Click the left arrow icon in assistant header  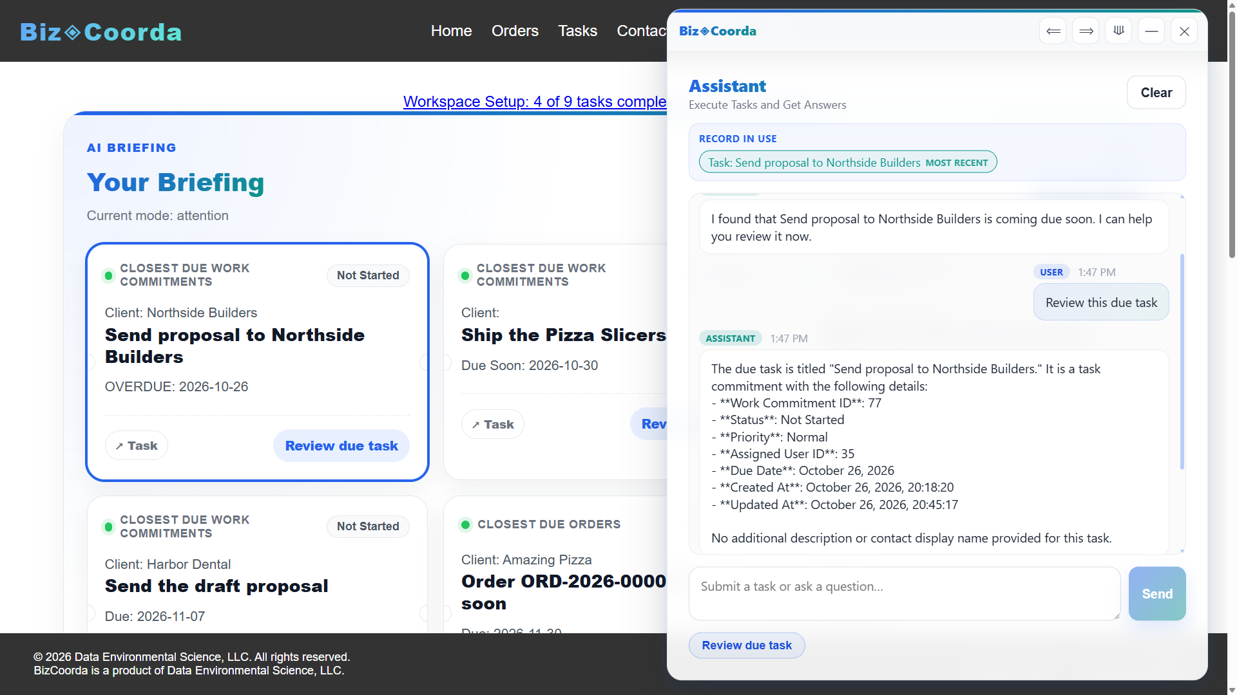coord(1053,31)
